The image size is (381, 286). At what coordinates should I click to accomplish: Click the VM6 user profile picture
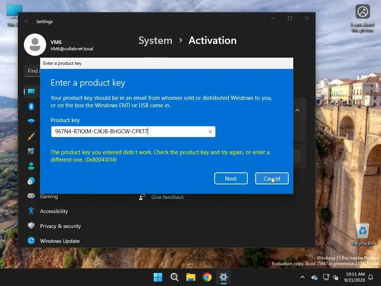click(35, 45)
